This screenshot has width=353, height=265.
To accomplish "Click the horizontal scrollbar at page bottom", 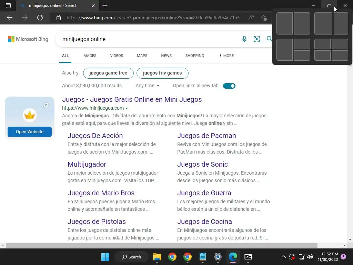I will click(161, 245).
